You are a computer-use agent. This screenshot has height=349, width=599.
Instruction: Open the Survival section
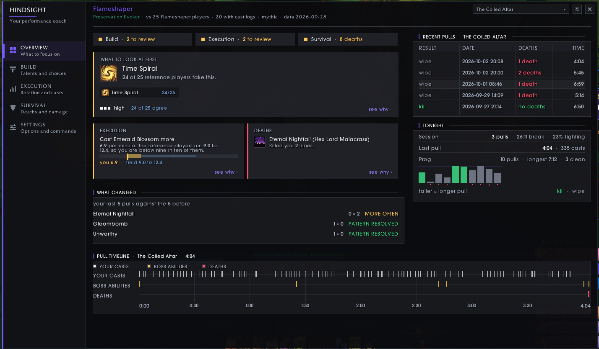click(44, 108)
